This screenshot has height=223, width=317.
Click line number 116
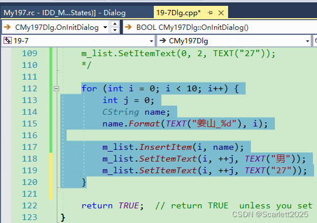29,135
